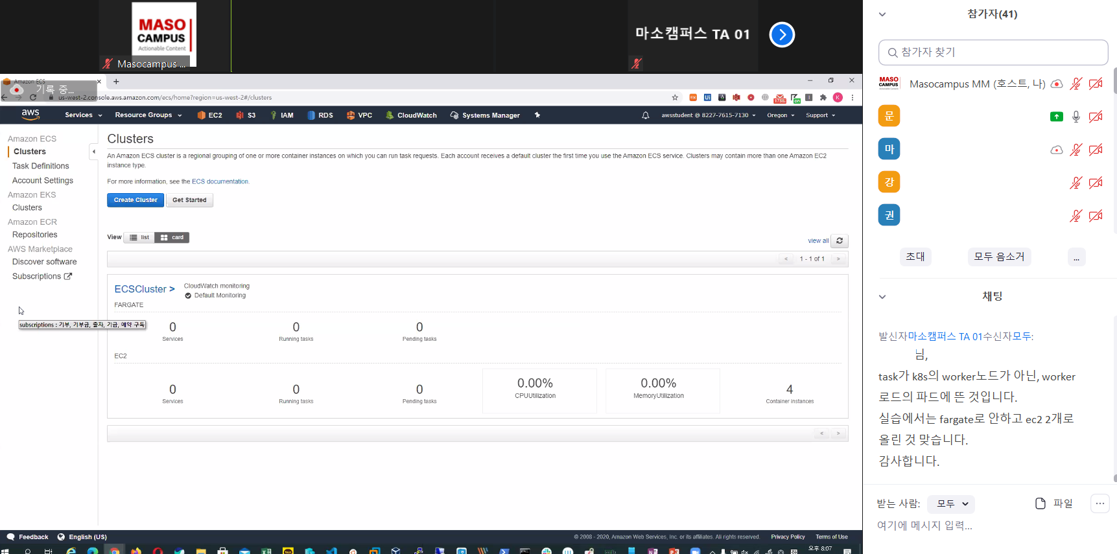Collapse the participants panel section
This screenshot has width=1117, height=554.
pos(882,14)
